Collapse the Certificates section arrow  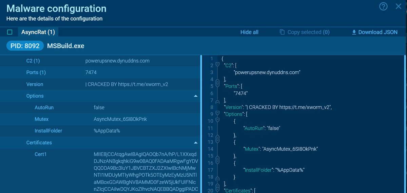[195, 143]
